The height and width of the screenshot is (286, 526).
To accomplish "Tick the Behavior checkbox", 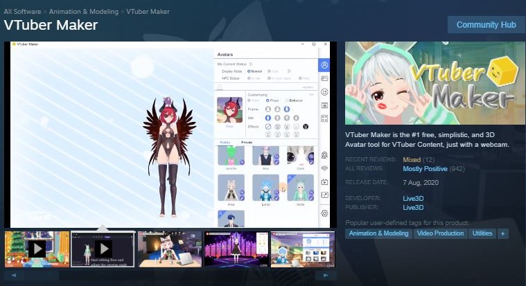I will 287,100.
